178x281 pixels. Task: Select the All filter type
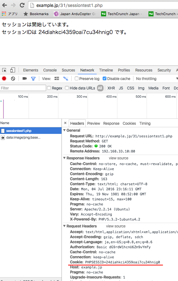point(100,88)
